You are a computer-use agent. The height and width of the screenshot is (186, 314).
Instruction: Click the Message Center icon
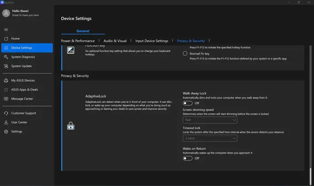point(6,99)
